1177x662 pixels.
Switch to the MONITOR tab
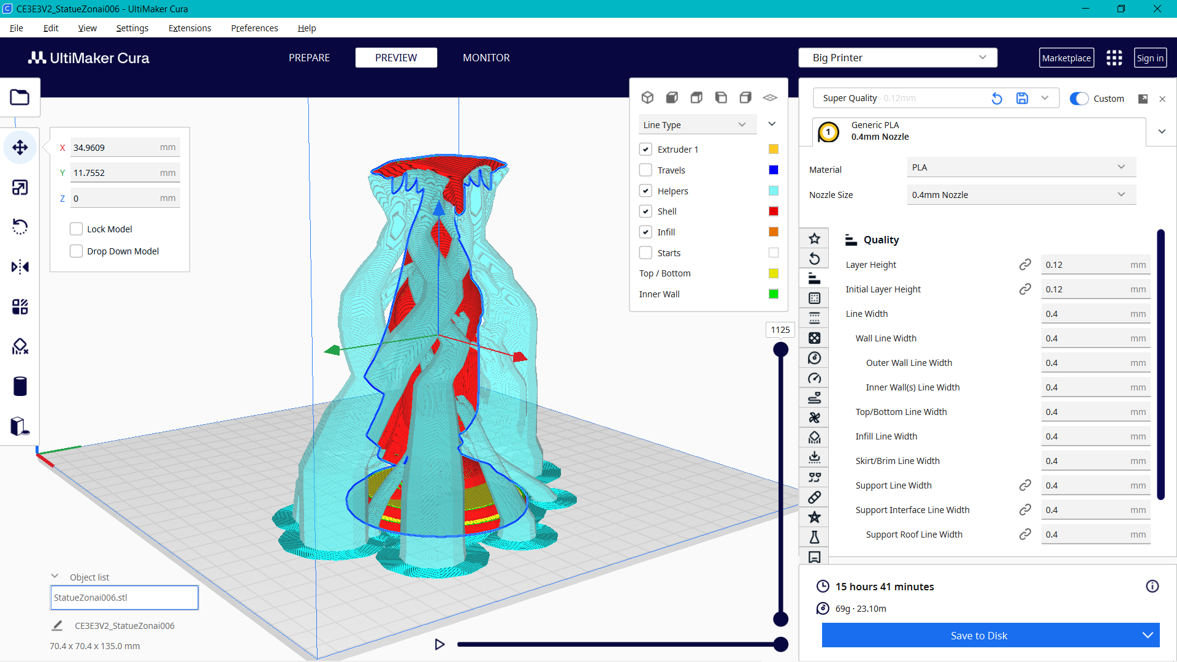(x=486, y=58)
